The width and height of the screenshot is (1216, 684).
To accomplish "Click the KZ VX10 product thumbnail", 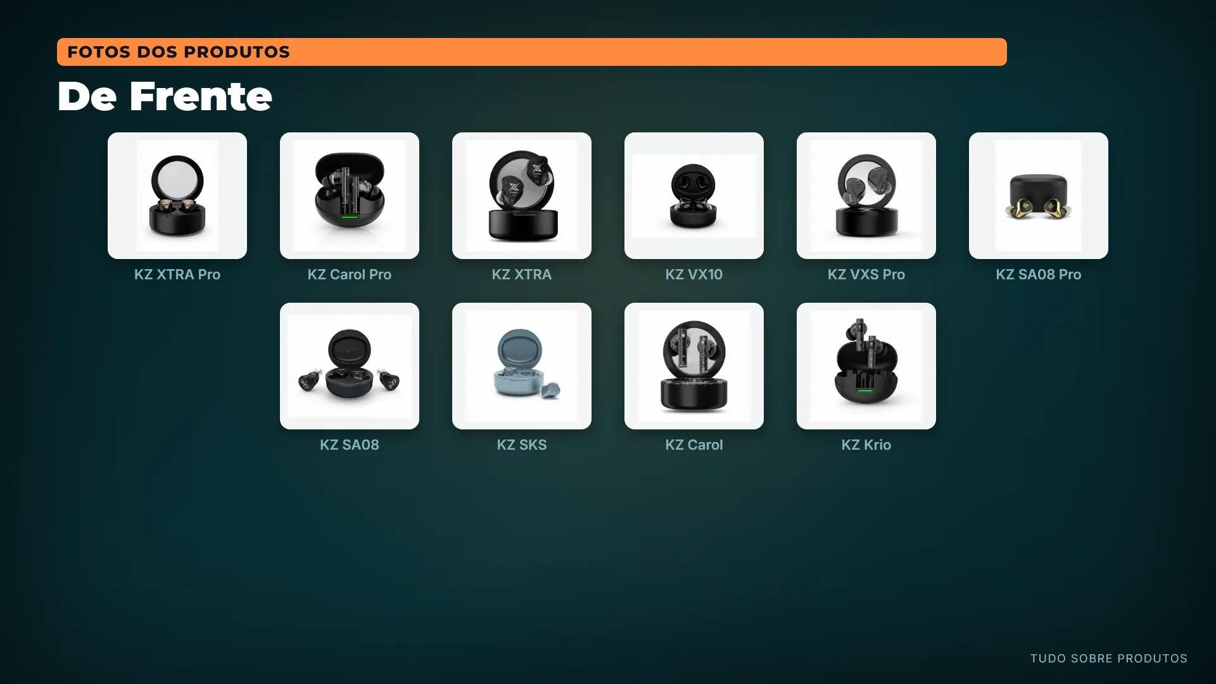I will [694, 195].
